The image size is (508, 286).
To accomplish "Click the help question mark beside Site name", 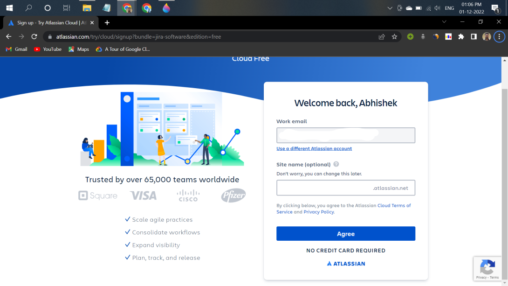I will point(336,164).
